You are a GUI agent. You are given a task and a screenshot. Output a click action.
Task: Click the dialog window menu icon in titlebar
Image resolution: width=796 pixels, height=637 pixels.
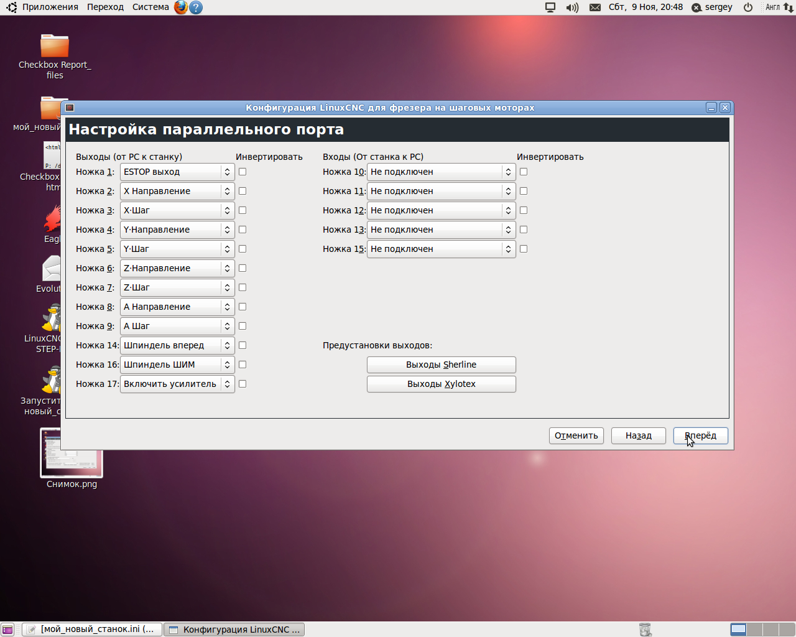[70, 108]
